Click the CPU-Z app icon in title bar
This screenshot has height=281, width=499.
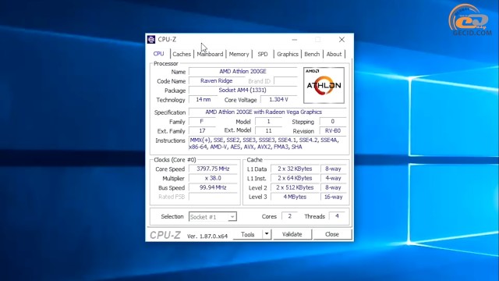(151, 40)
